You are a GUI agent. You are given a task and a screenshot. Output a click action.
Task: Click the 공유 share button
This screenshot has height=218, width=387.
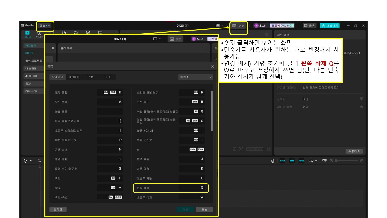click(x=310, y=26)
